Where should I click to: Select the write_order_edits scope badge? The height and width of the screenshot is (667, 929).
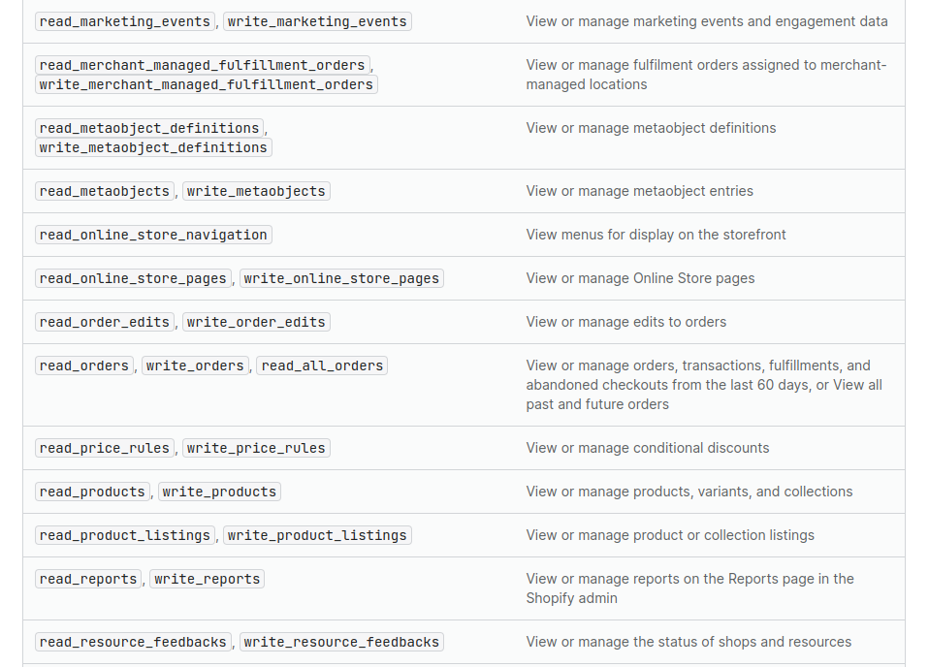tap(255, 322)
